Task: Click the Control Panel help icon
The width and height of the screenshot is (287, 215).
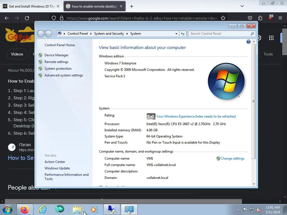Action: coord(248,42)
